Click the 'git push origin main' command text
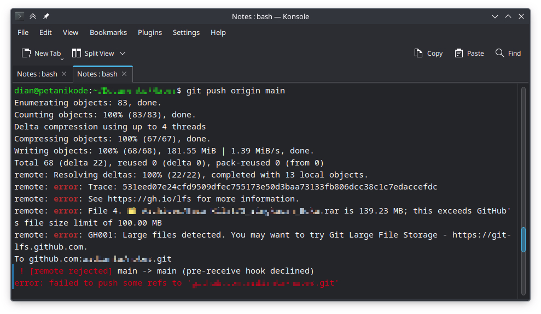 point(236,91)
